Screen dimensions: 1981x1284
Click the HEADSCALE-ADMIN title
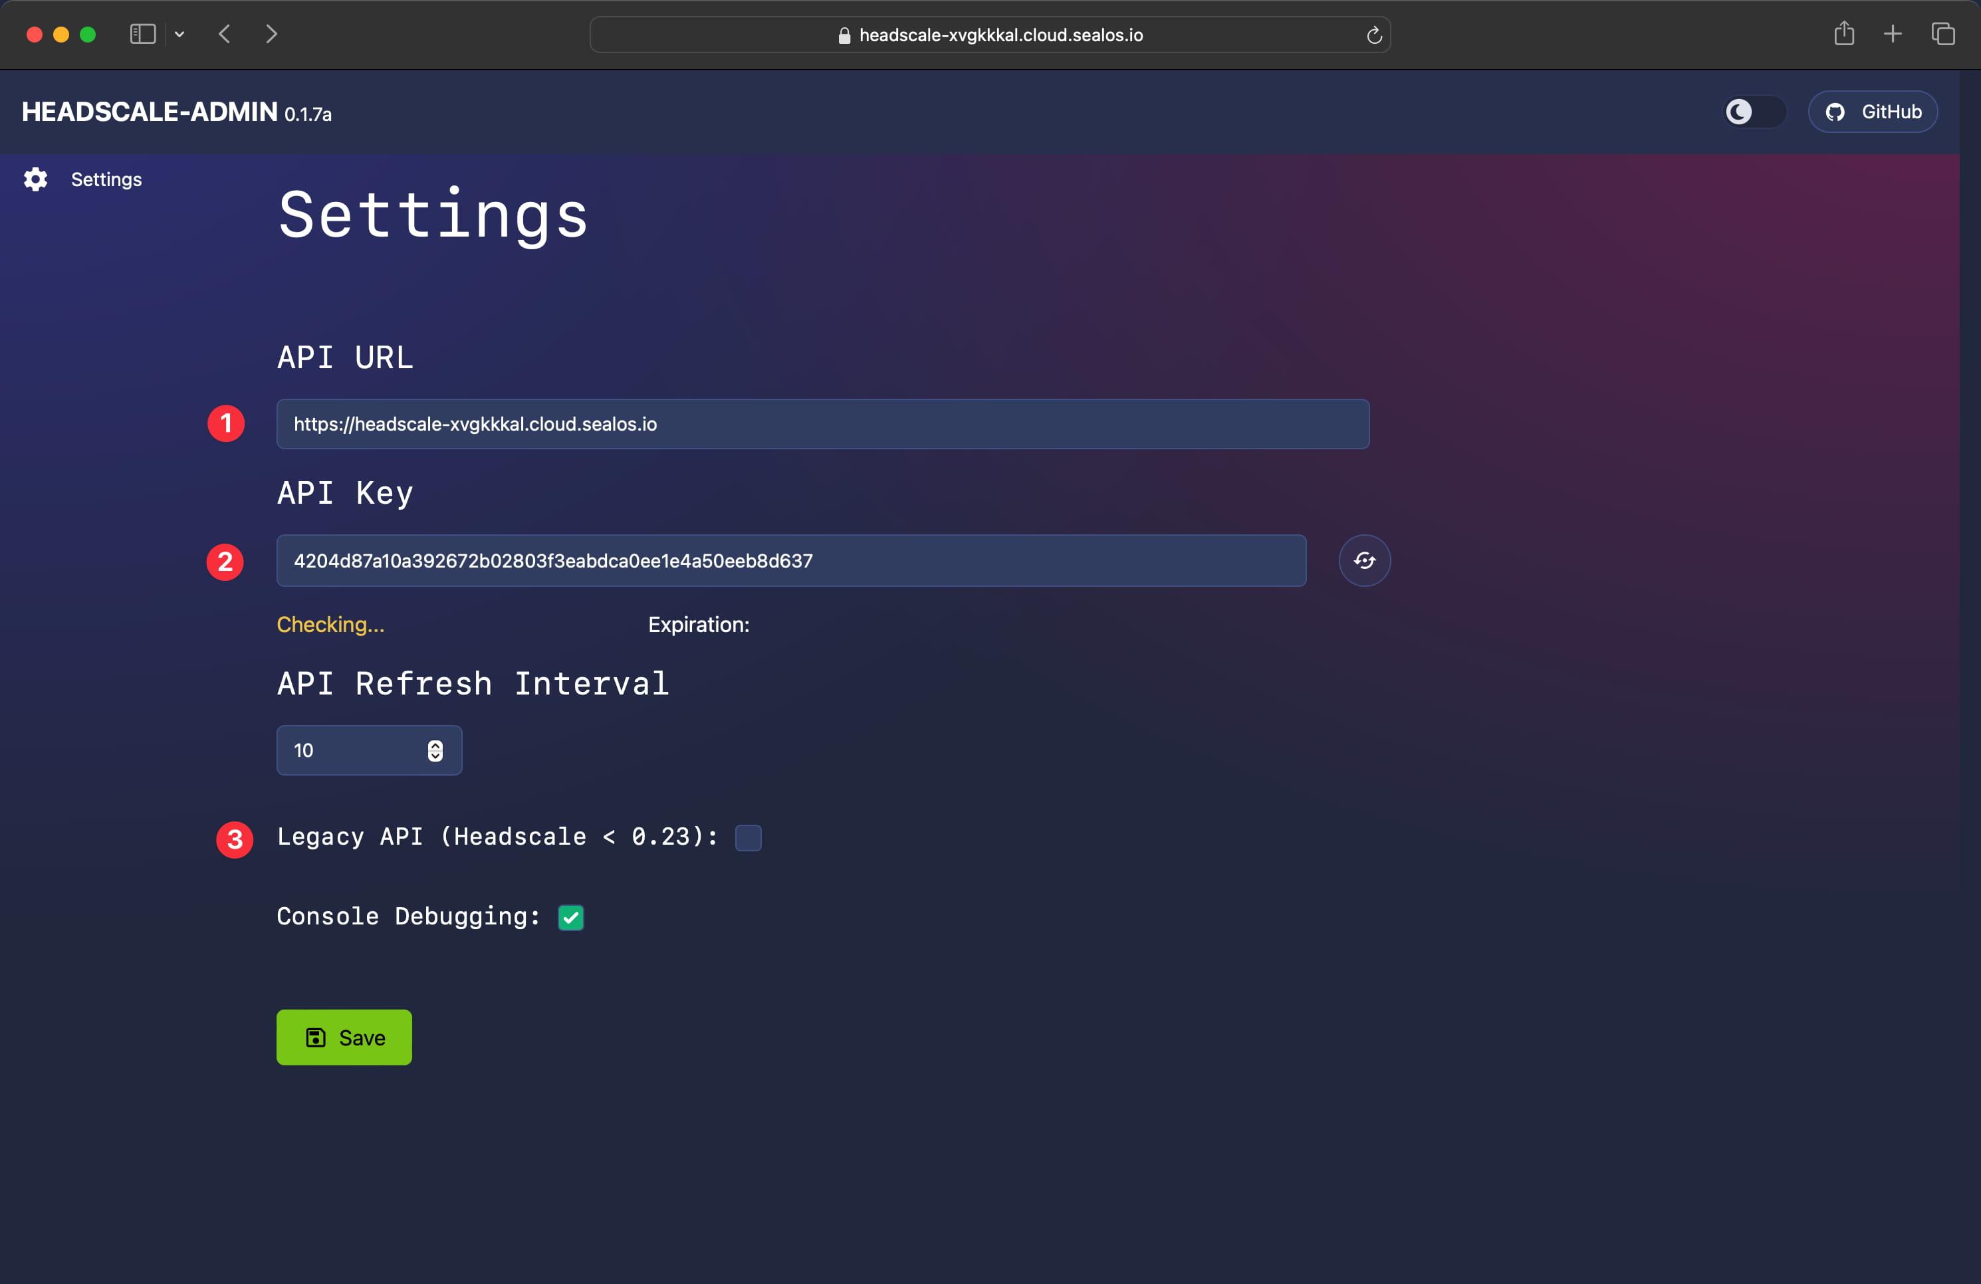pyautogui.click(x=150, y=112)
